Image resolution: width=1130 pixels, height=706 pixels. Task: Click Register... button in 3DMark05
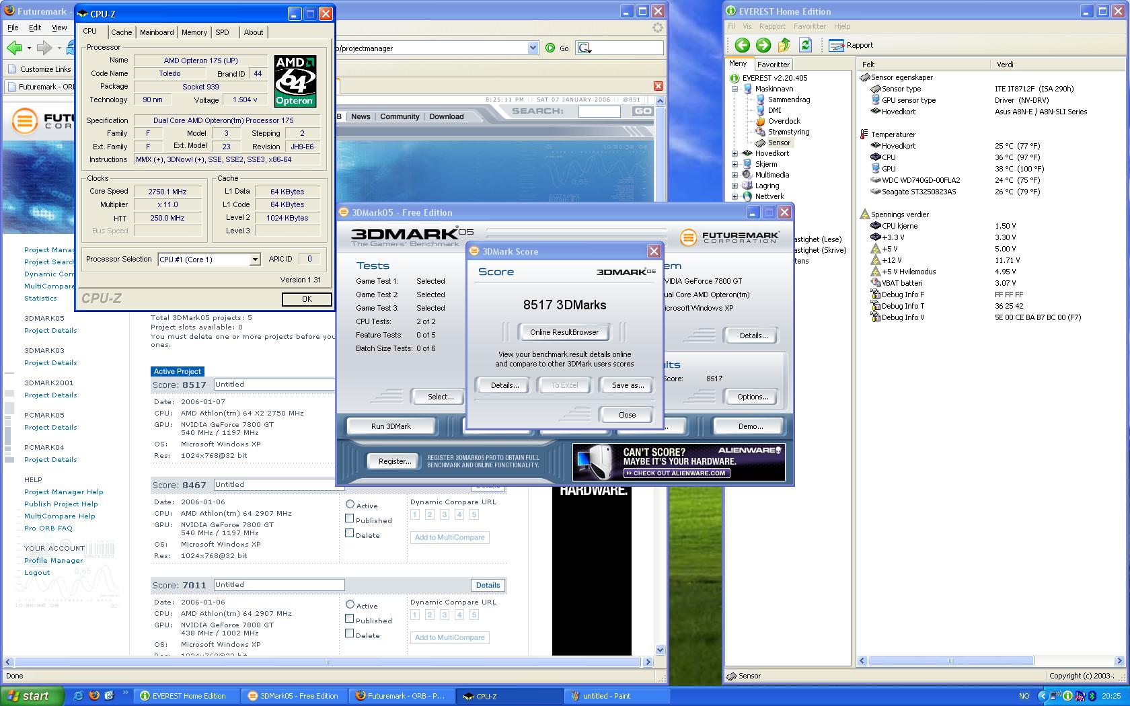point(395,461)
